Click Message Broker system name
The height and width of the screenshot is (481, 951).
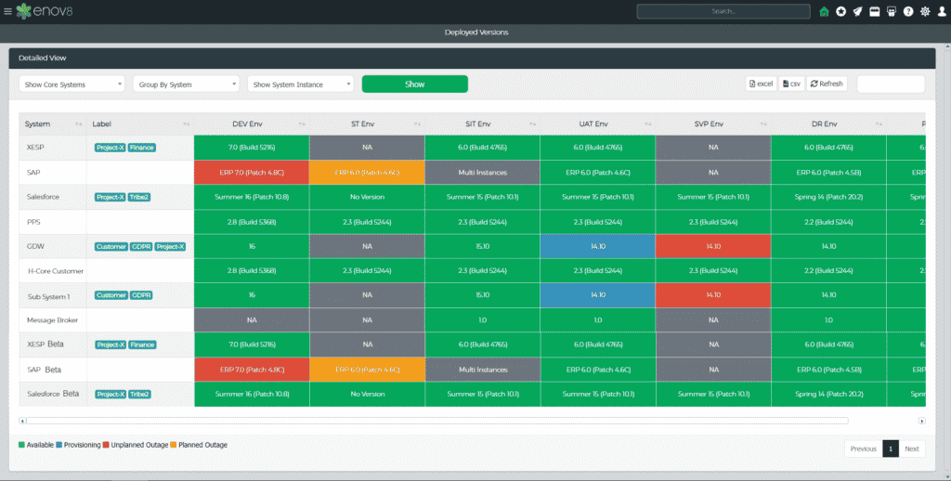click(52, 319)
